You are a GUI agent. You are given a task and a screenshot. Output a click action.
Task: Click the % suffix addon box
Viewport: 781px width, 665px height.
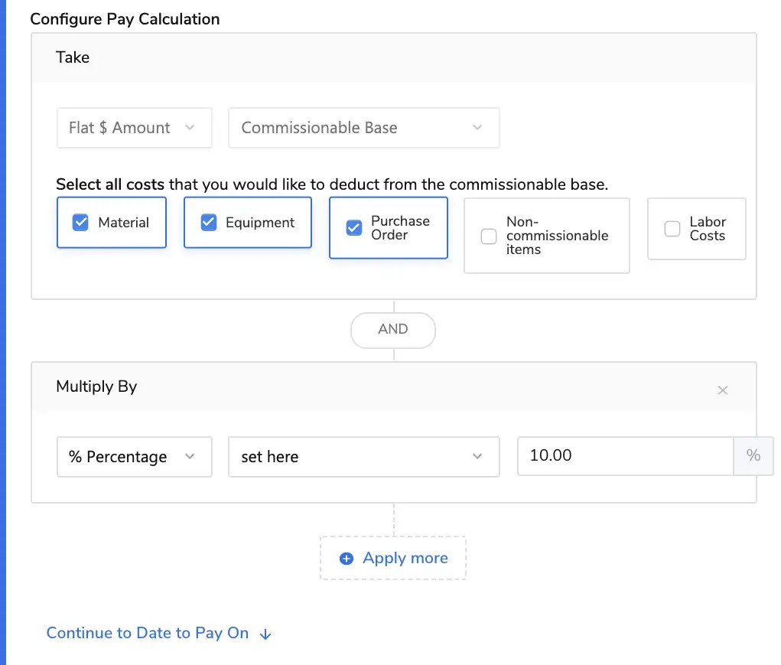coord(753,455)
